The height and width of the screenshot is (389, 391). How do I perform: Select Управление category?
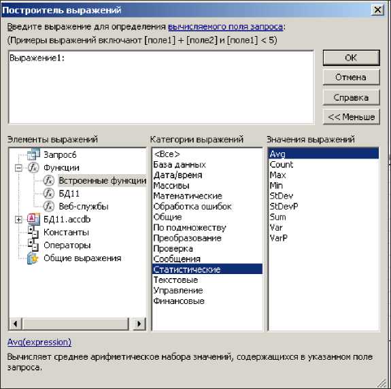[x=207, y=290]
